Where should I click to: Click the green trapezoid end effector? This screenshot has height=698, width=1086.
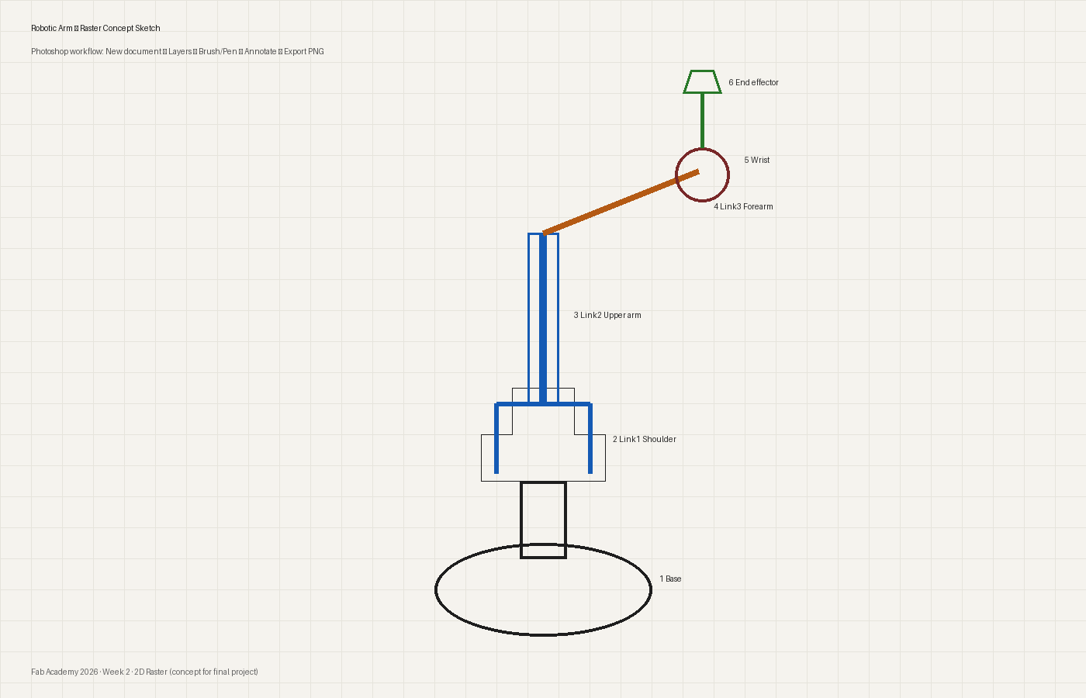[702, 81]
